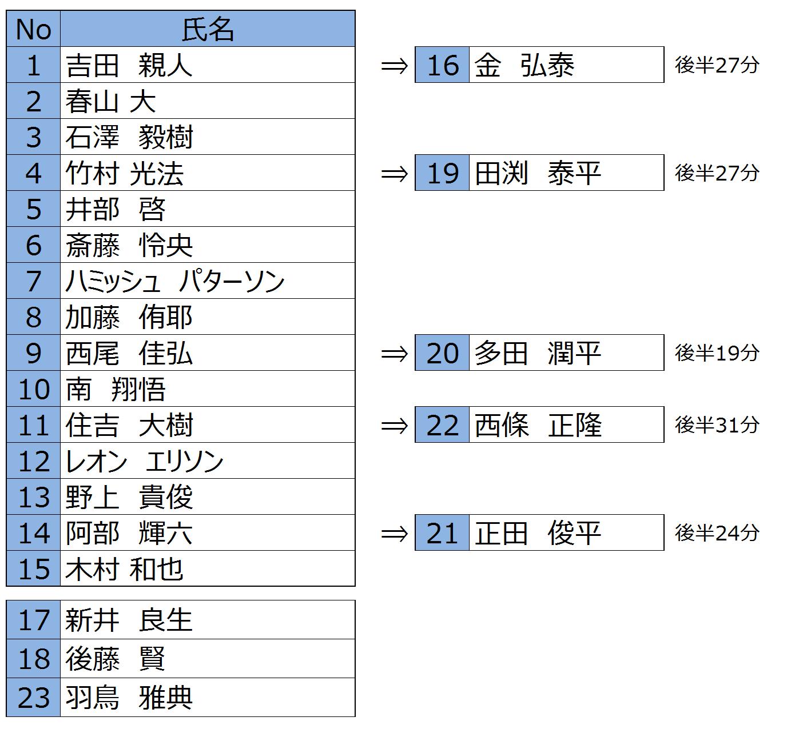Select the cell 多田 潤平
This screenshot has width=795, height=737.
(566, 353)
